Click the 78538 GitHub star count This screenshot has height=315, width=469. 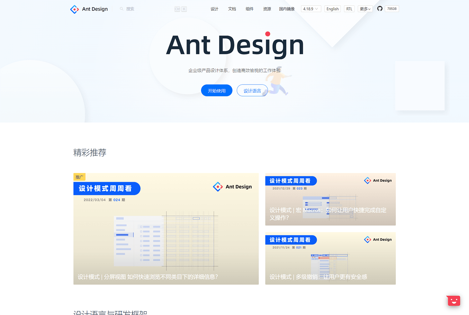click(x=392, y=9)
